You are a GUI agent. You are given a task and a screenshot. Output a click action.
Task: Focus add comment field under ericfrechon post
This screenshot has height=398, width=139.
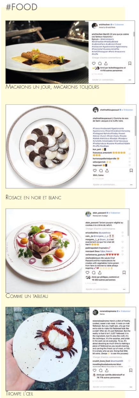tap(107, 80)
